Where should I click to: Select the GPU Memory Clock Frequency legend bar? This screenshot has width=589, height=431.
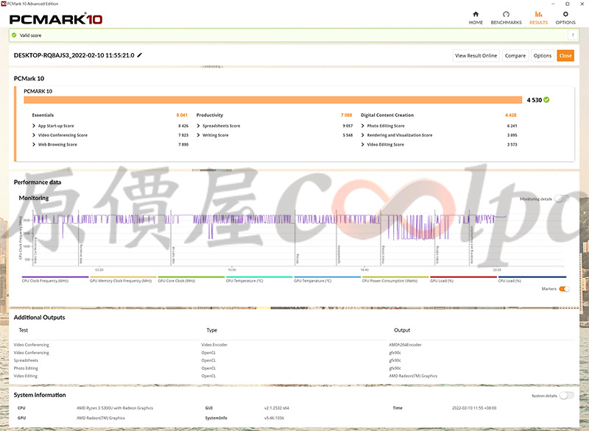[123, 277]
